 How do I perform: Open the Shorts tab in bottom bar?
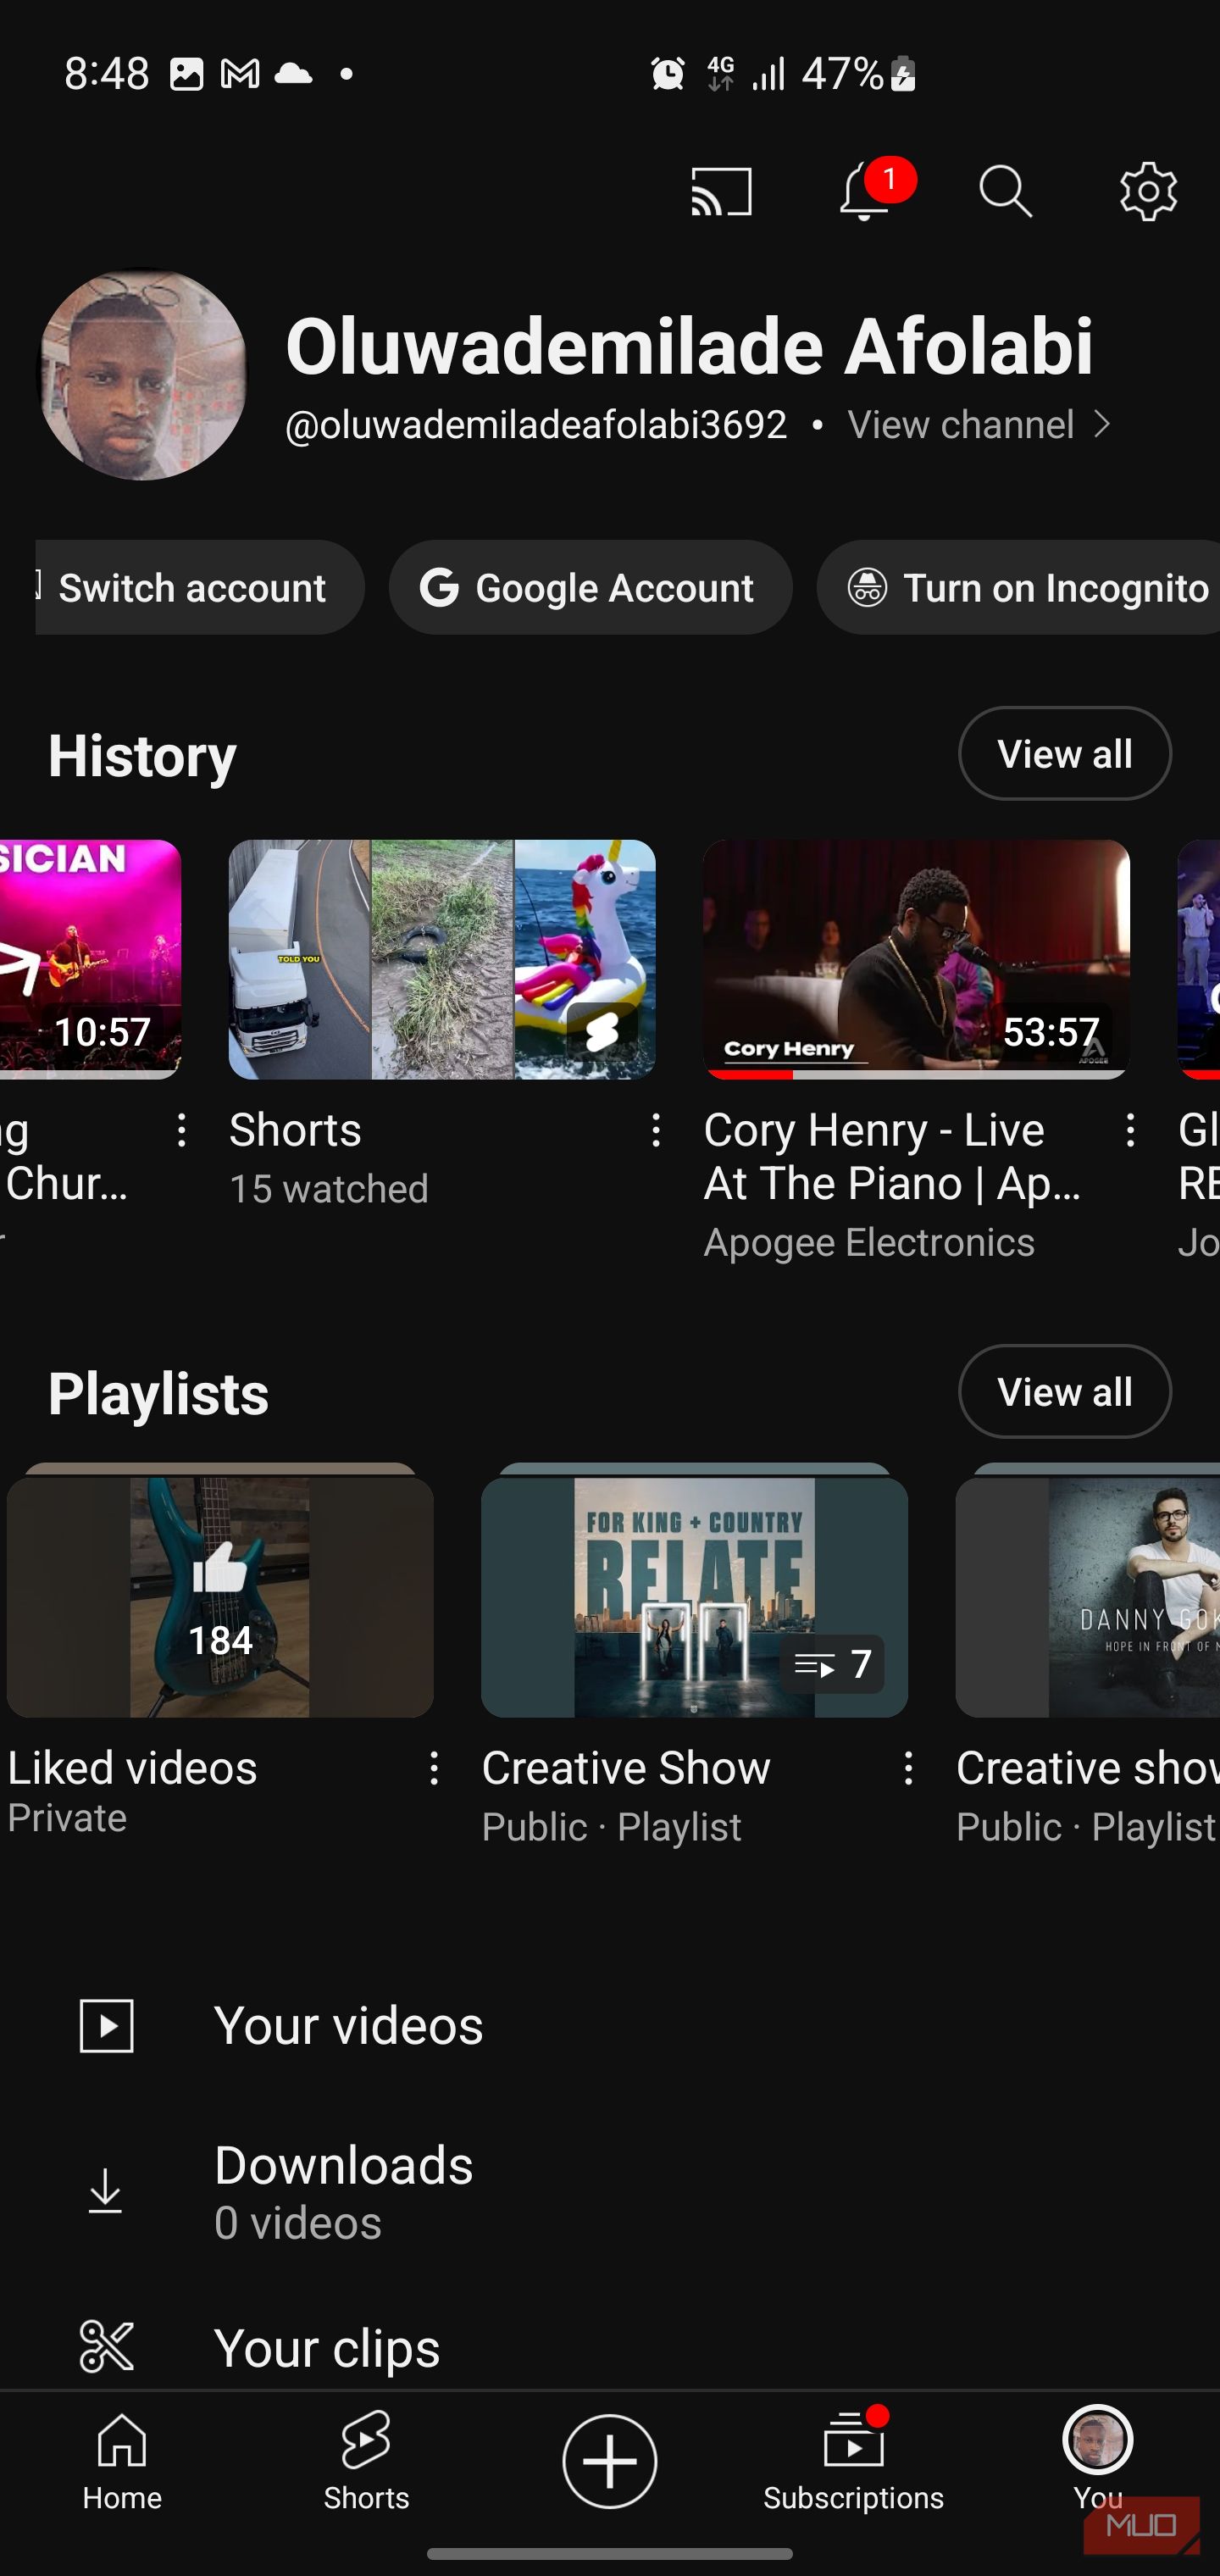[366, 2460]
